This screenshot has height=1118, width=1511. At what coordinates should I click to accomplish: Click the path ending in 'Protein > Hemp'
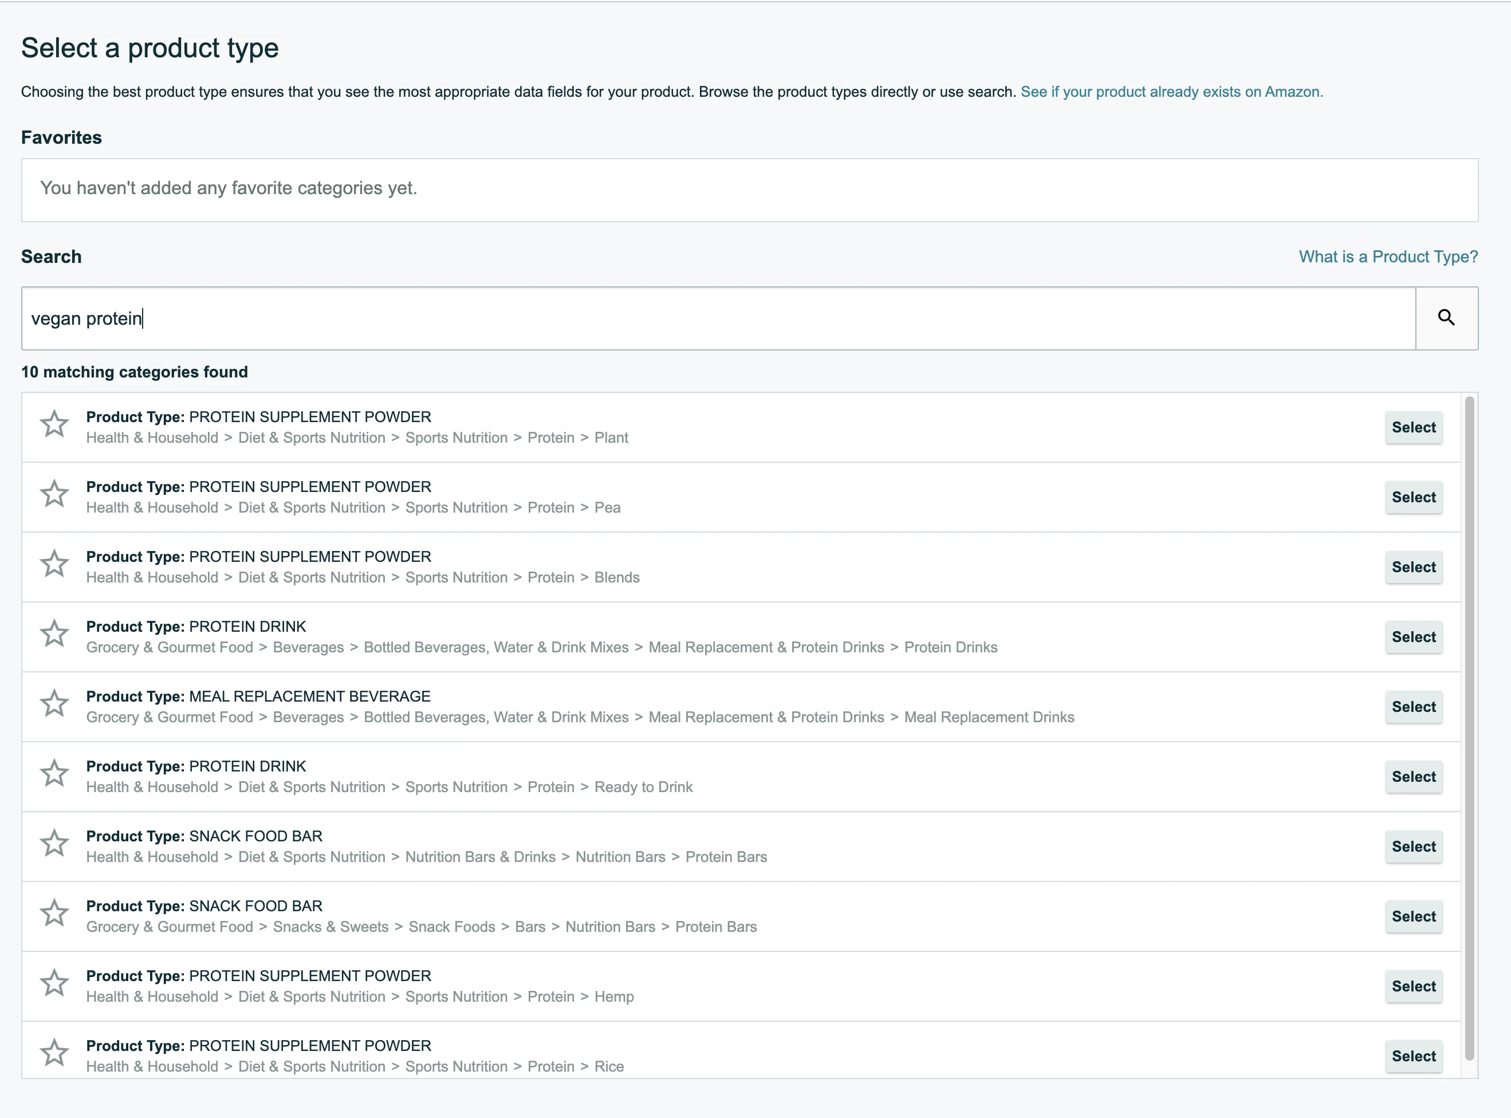pos(360,997)
